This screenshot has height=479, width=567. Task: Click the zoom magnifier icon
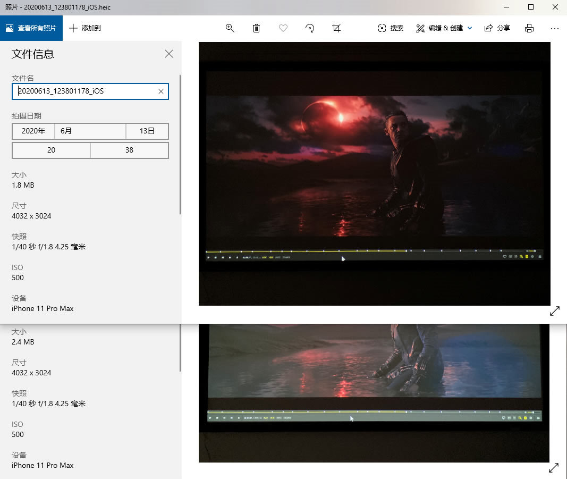[x=230, y=28]
